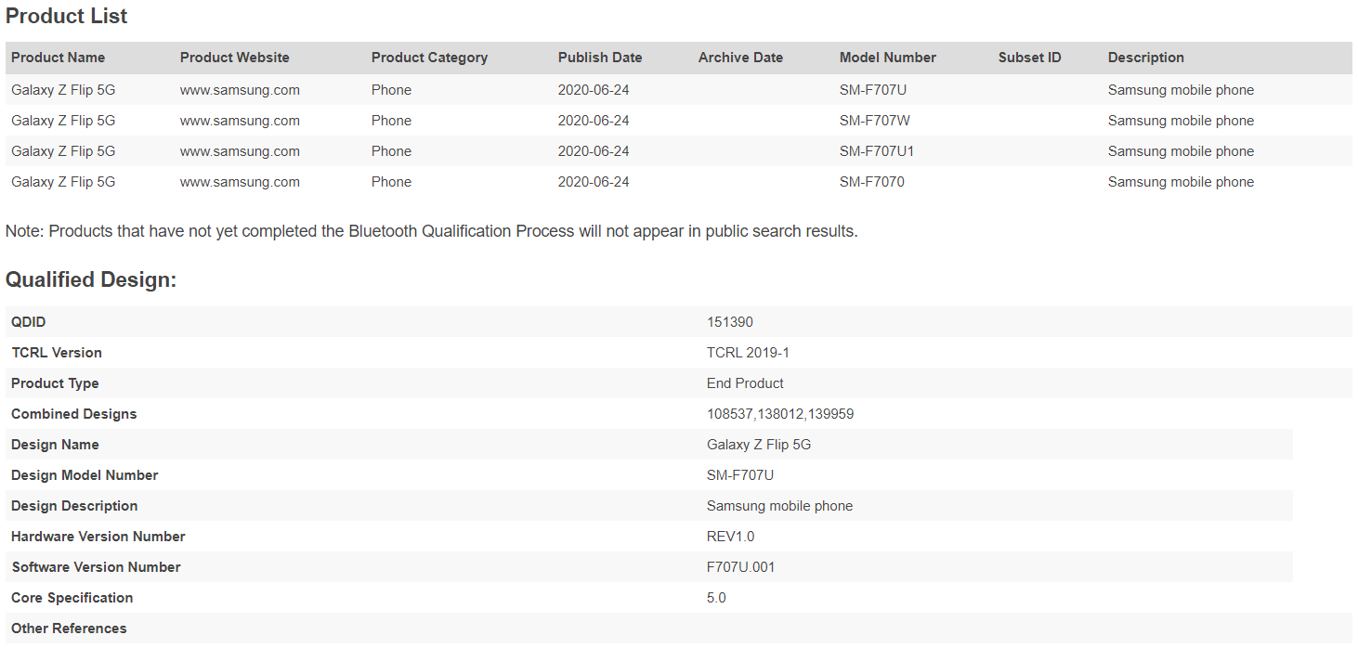Click the End Product type value
The image size is (1358, 648).
pos(745,383)
